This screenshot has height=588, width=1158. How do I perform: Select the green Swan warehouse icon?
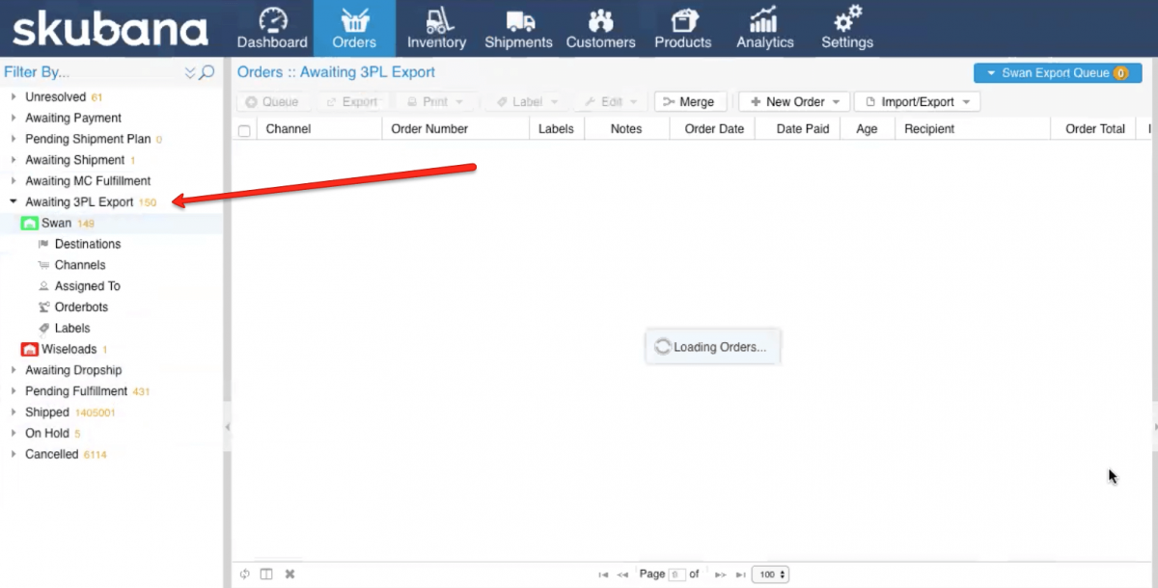click(x=30, y=224)
